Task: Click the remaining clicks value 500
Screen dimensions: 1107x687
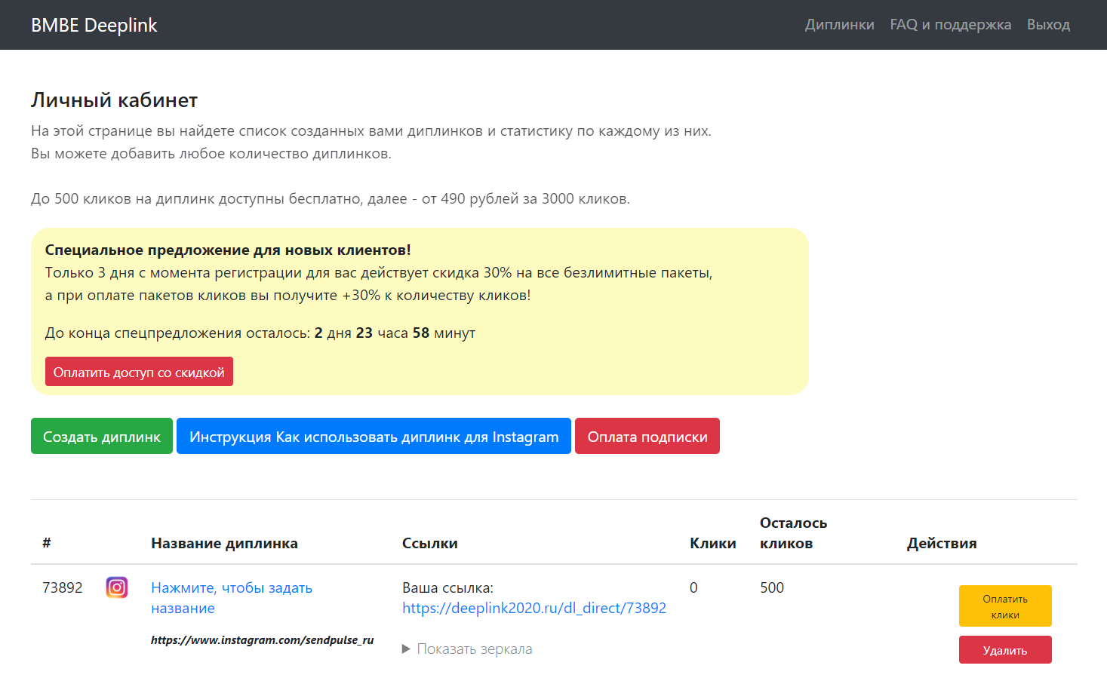Action: click(x=771, y=587)
